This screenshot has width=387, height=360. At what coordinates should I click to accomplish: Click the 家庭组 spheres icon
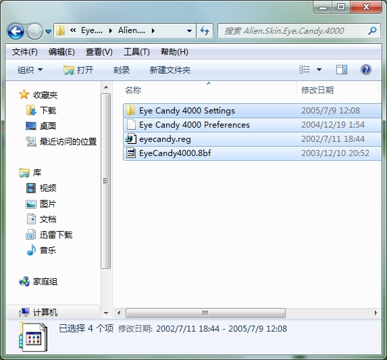click(24, 281)
